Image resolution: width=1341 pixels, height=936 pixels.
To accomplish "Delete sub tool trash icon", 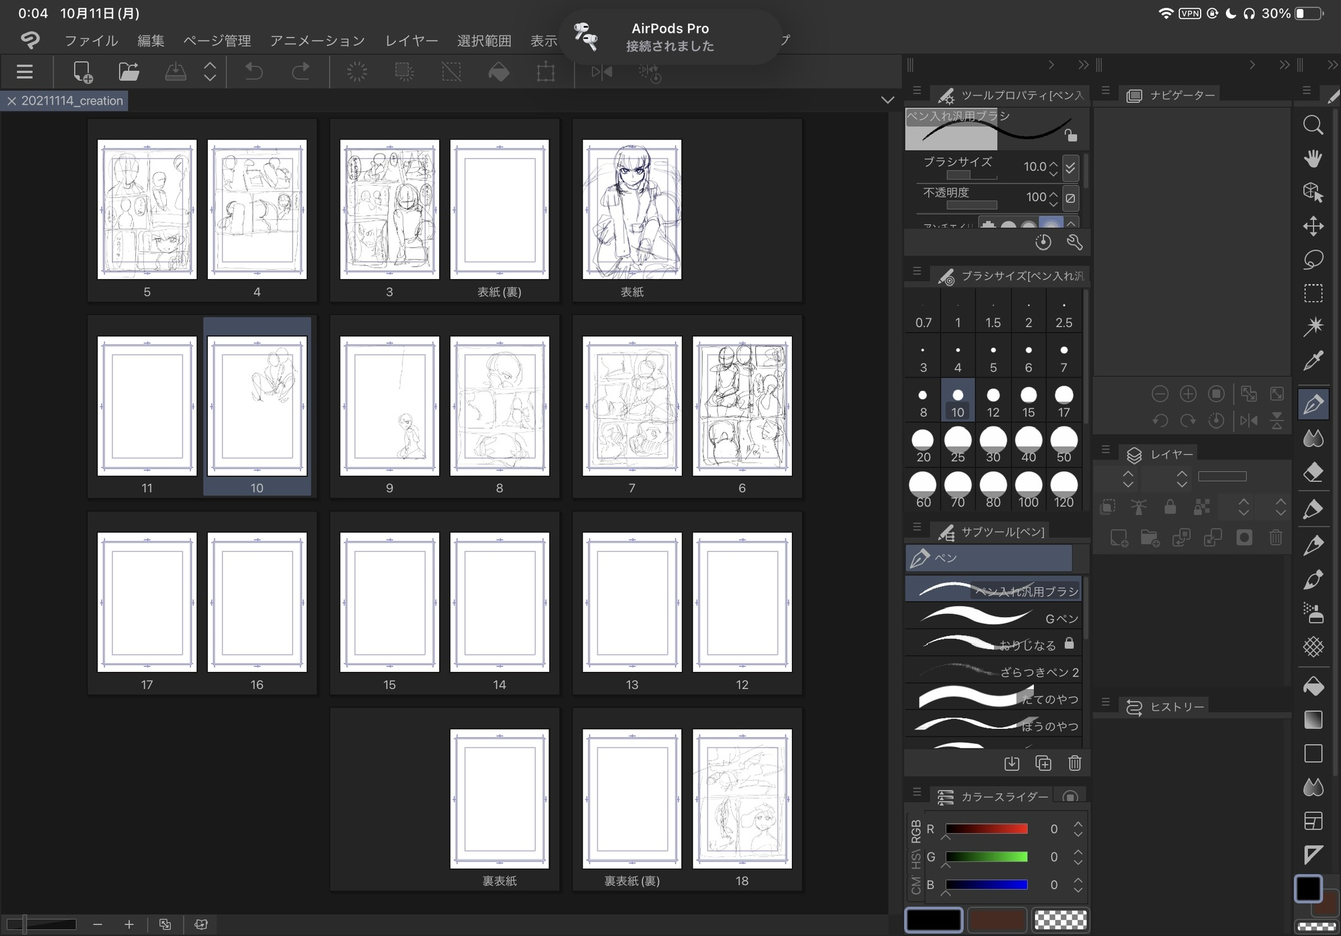I will [1074, 763].
